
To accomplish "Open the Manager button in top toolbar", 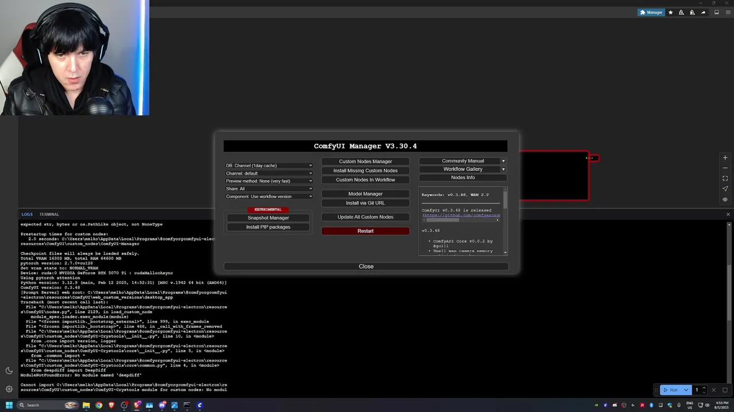I will tap(651, 13).
